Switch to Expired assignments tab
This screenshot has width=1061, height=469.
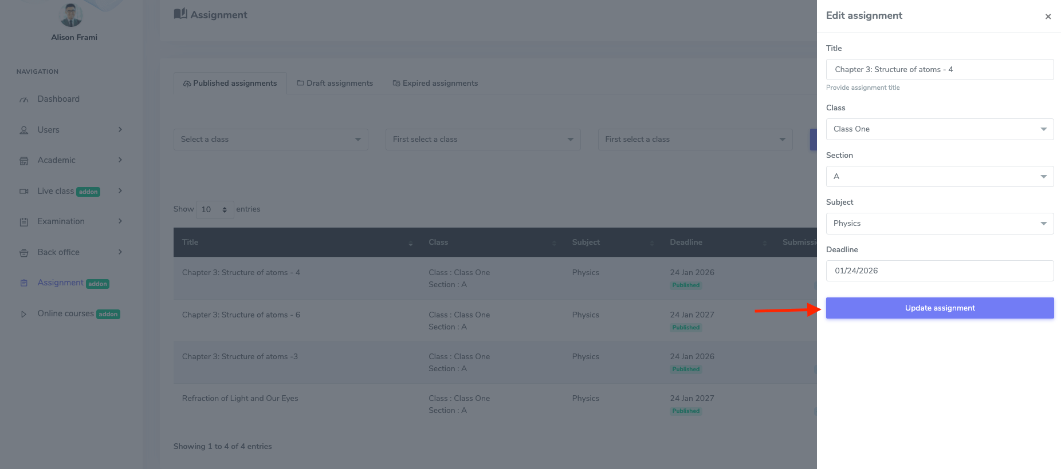coord(435,84)
